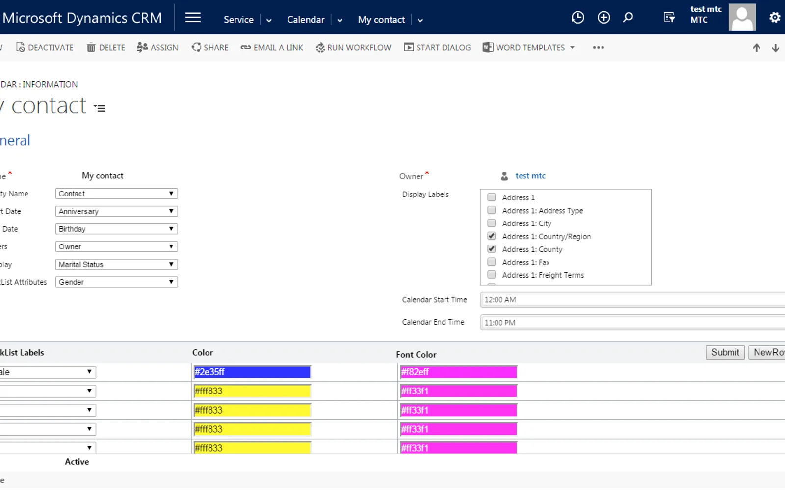Open the search magnifier icon
The image size is (785, 490).
point(628,18)
